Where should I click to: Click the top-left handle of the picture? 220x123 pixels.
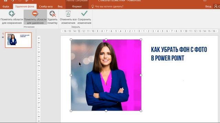(x=71, y=40)
